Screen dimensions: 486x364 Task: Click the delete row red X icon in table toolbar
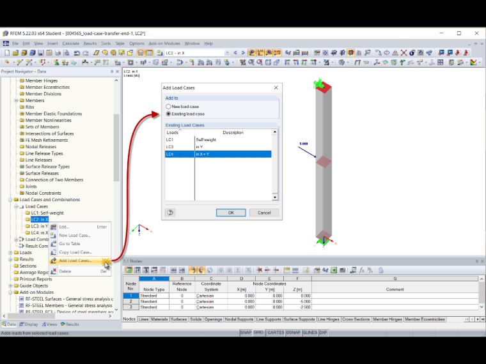pyautogui.click(x=260, y=270)
